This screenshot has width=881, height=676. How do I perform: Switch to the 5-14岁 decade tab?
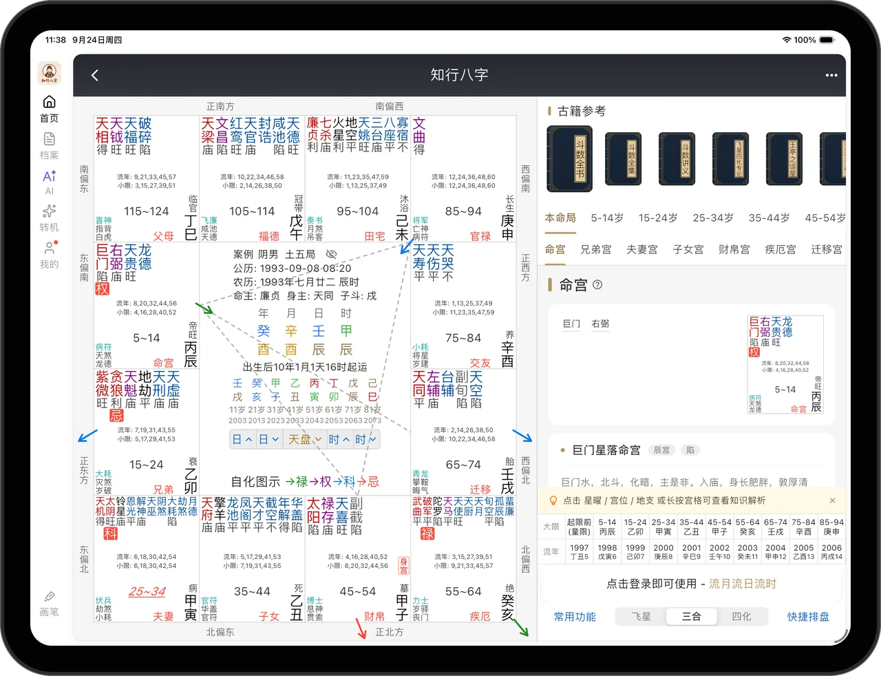(607, 218)
